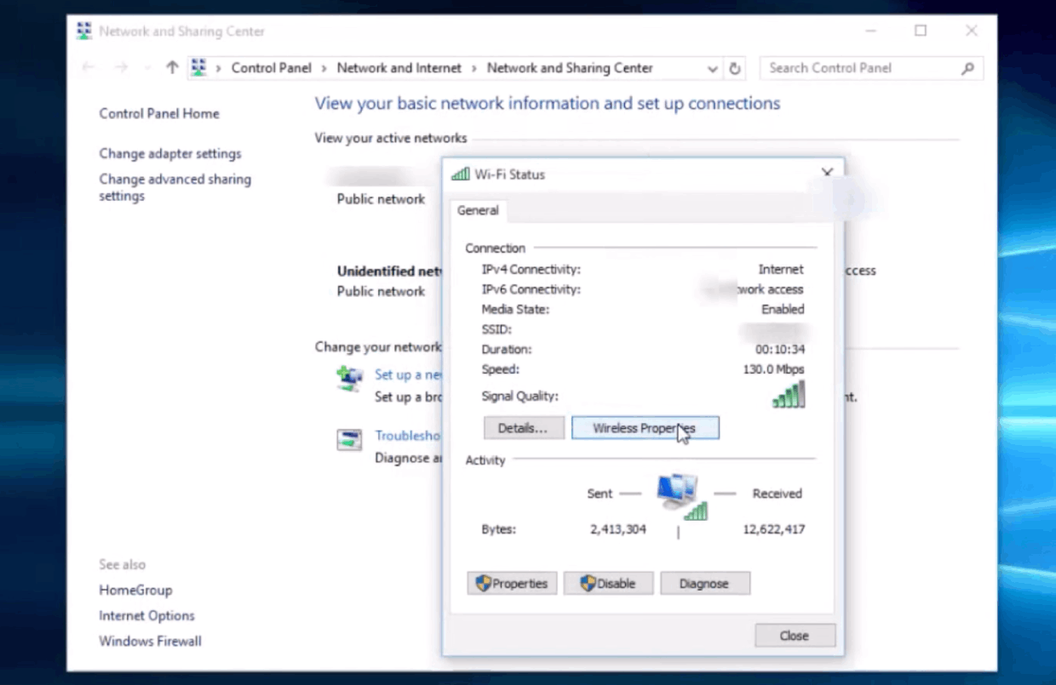Click the IPv4 Connectivity value Internet
Viewport: 1056px width, 685px height.
coord(781,270)
